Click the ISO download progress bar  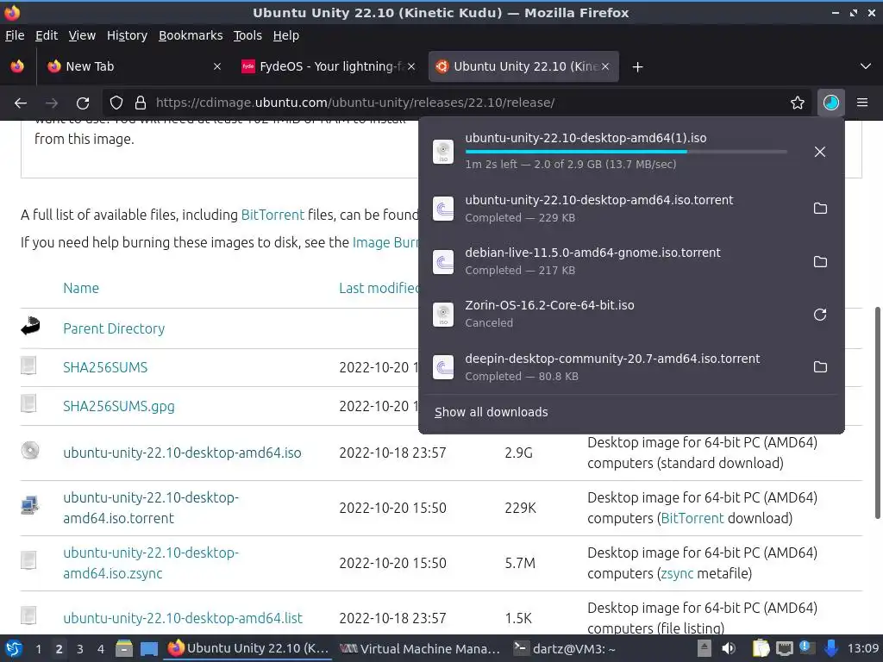[626, 152]
